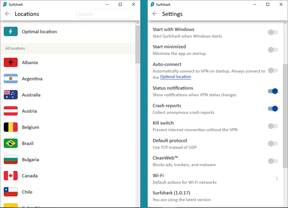This screenshot has width=288, height=208.
Task: Select Austria from the locations list
Action: coord(30,111)
